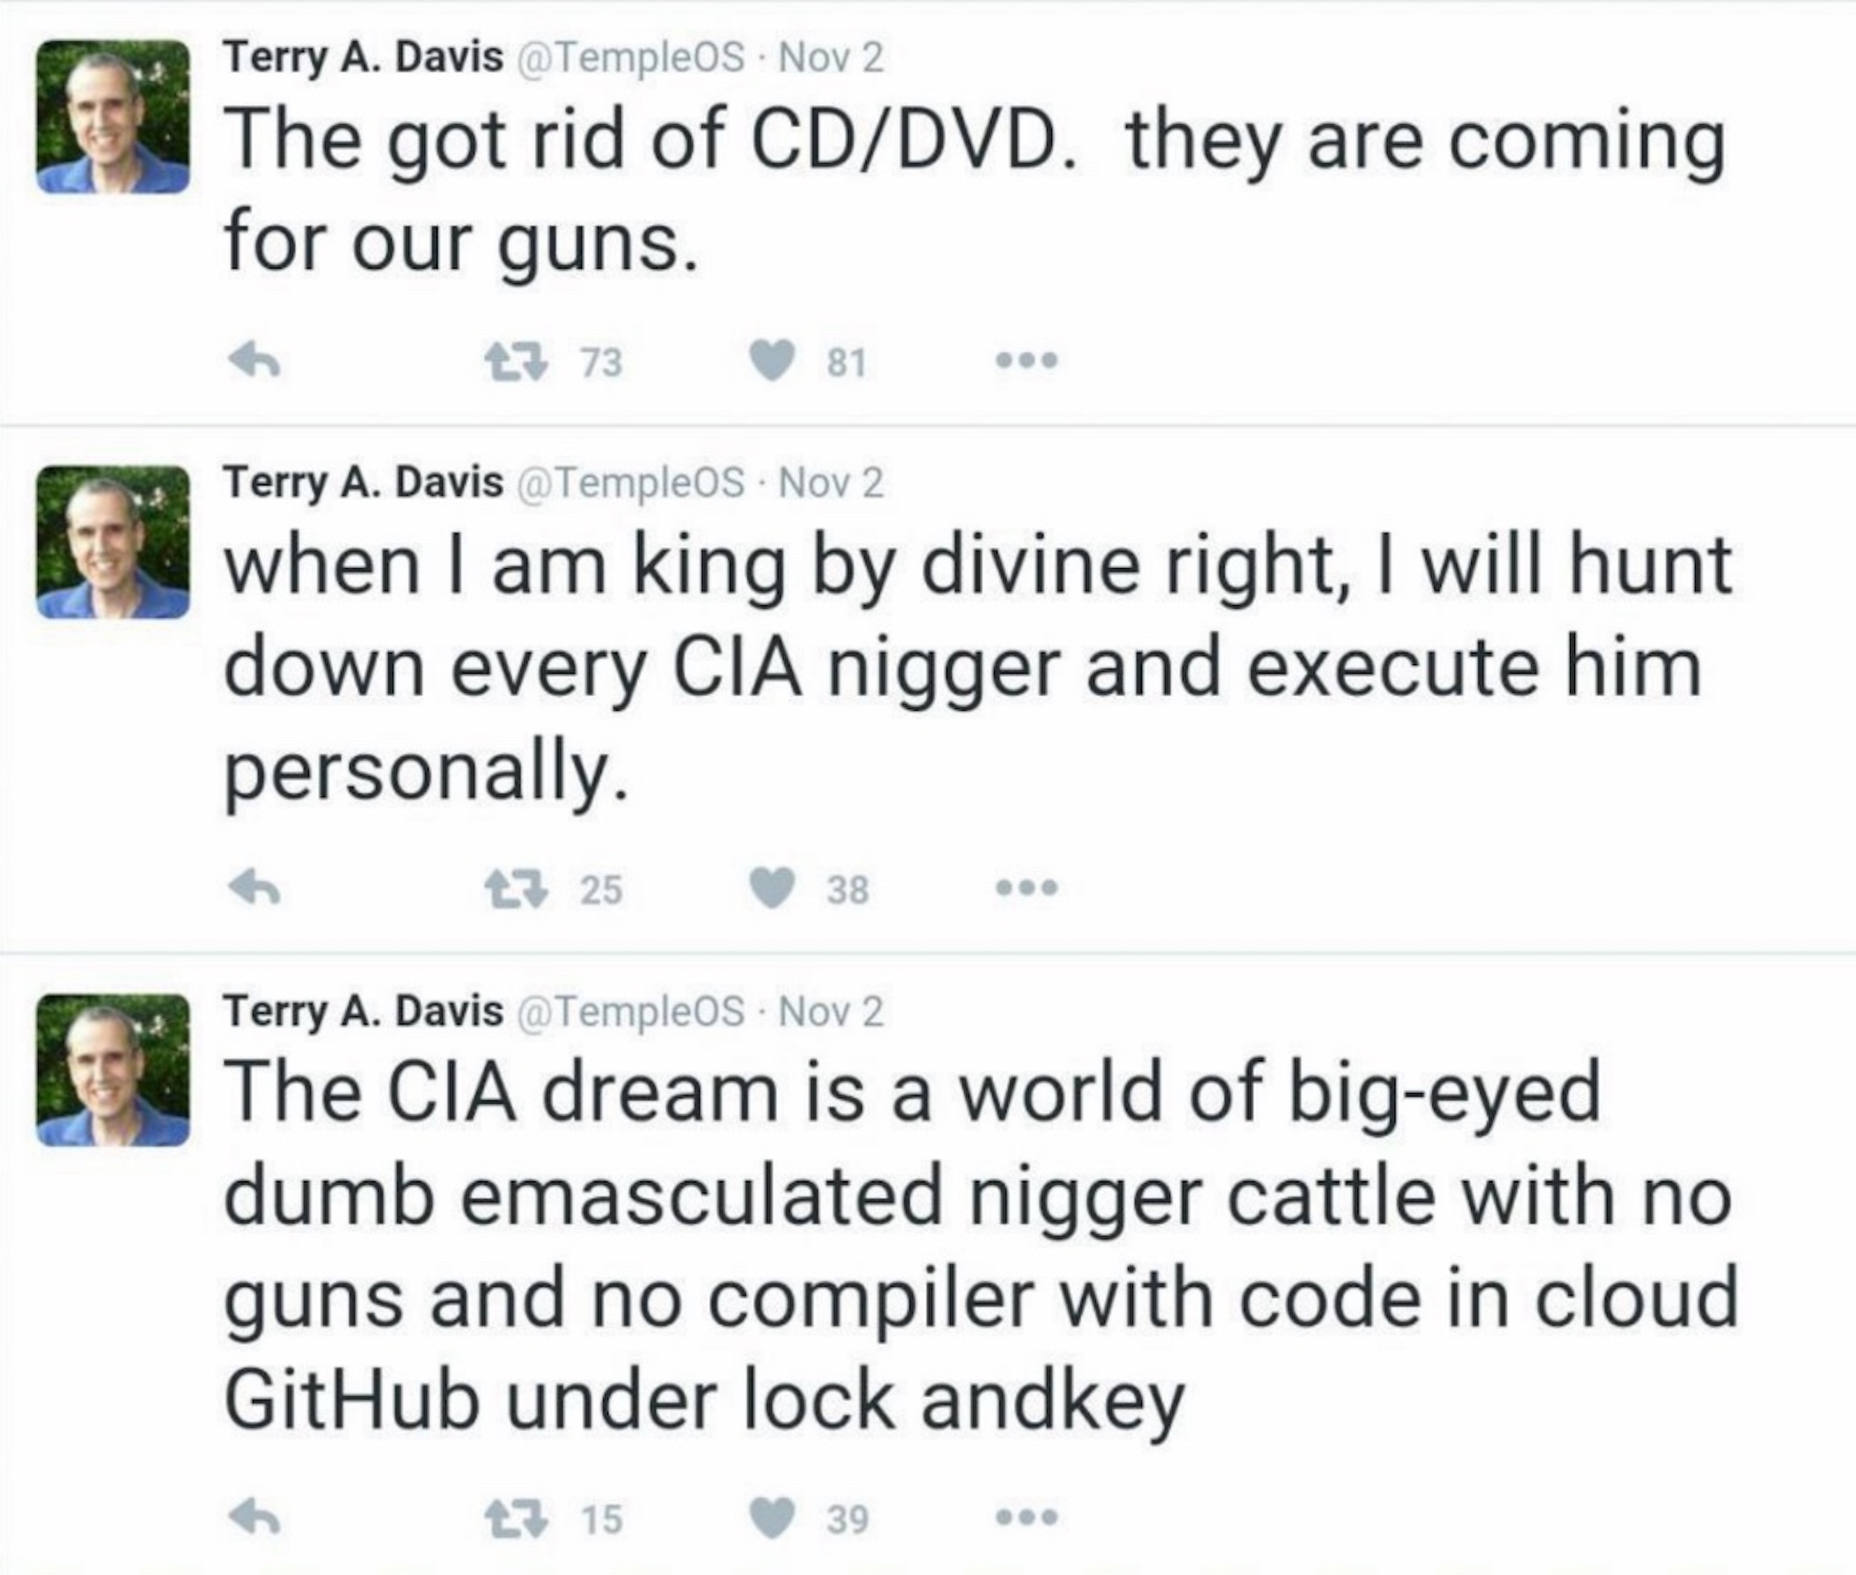Open more options on CIA dream tweet
The image size is (1856, 1575).
point(1027,1518)
